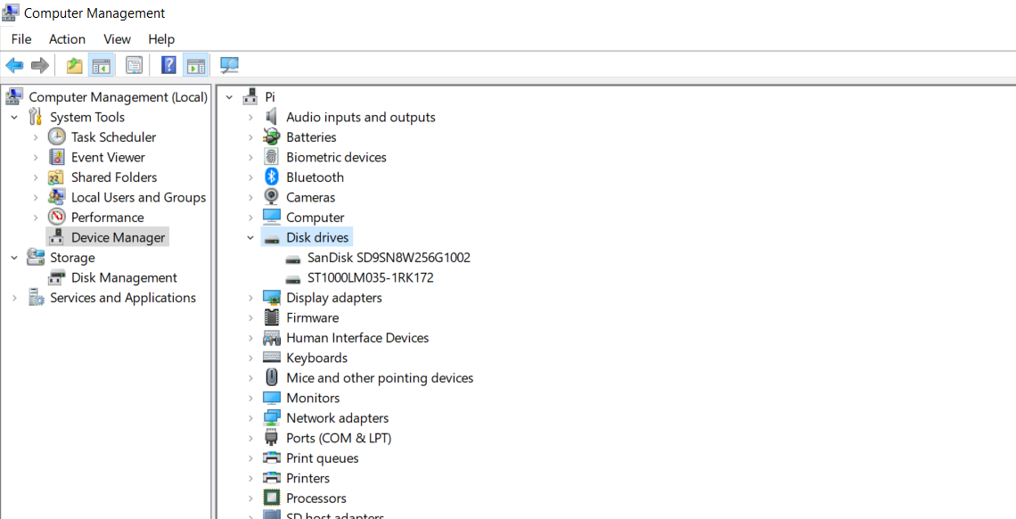Collapse the Disk drives category

250,237
